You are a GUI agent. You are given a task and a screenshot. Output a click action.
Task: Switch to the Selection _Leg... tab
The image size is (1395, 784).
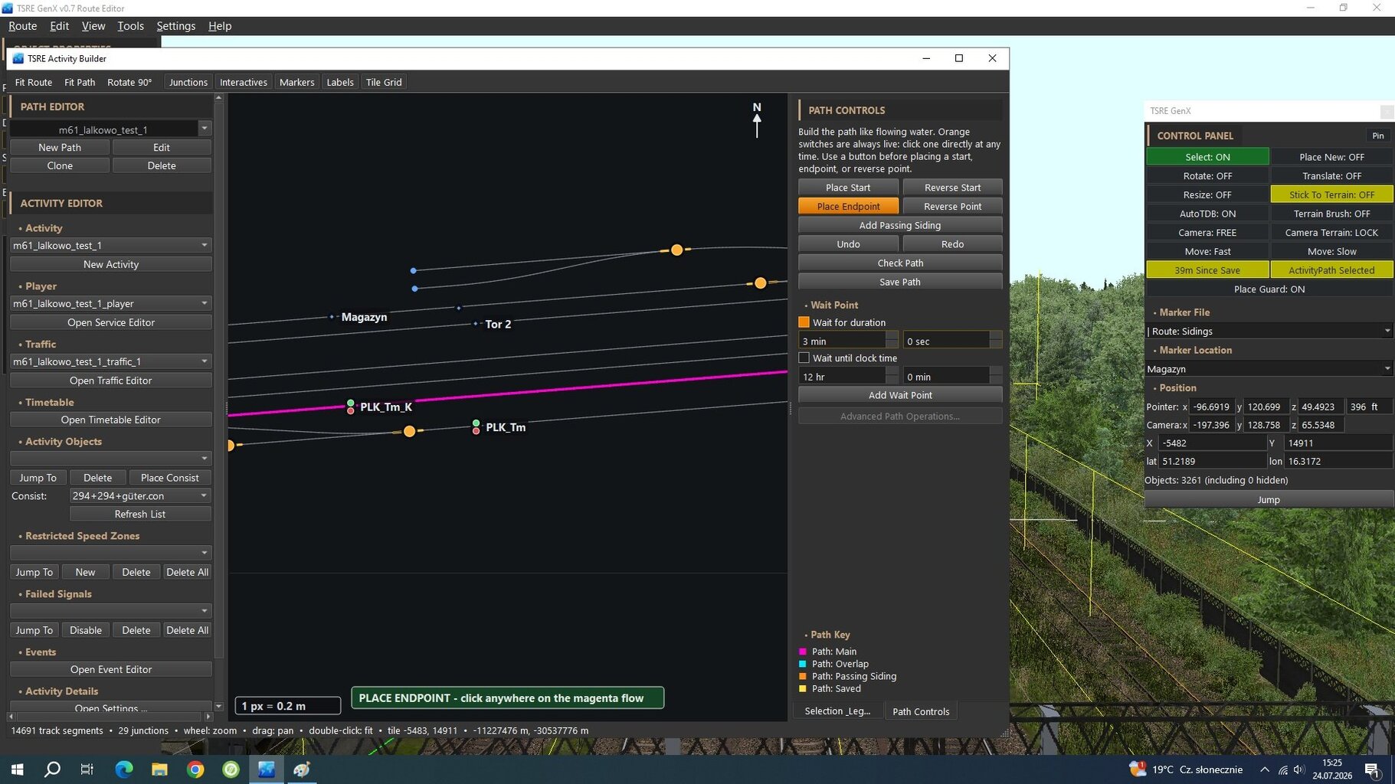pos(837,711)
